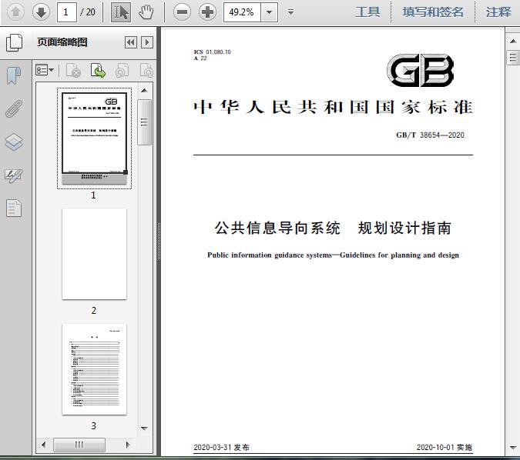Click thumbnail pane vertical scroll handle
The height and width of the screenshot is (460, 520).
144,122
